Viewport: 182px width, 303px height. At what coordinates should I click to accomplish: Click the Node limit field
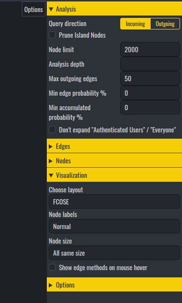point(150,49)
